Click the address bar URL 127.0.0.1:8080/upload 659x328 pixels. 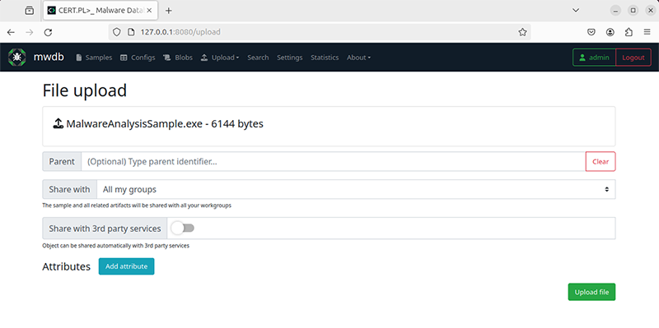[x=180, y=32]
